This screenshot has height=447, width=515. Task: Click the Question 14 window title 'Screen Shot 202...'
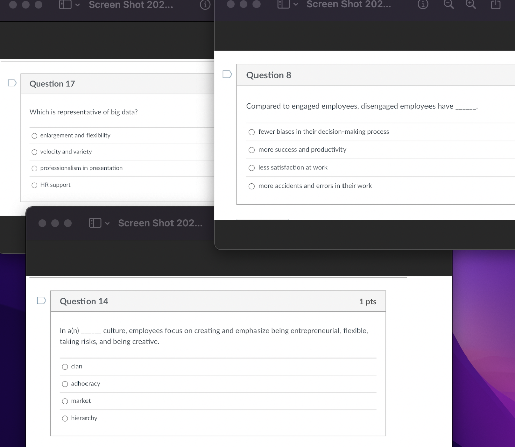click(x=160, y=223)
